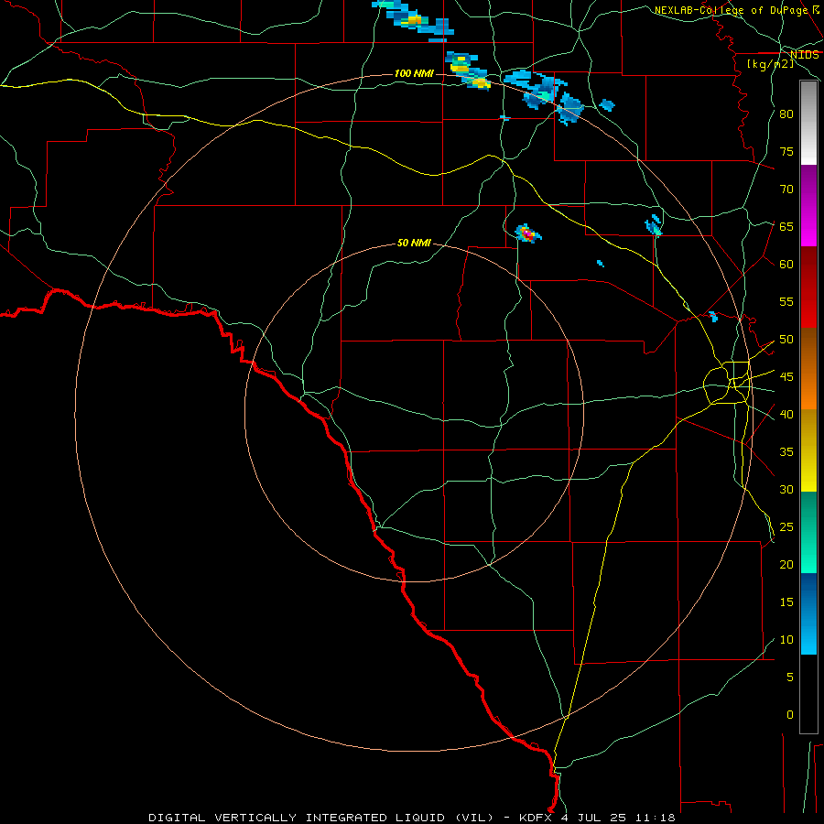Click the [kg/m2] units label

(x=770, y=64)
